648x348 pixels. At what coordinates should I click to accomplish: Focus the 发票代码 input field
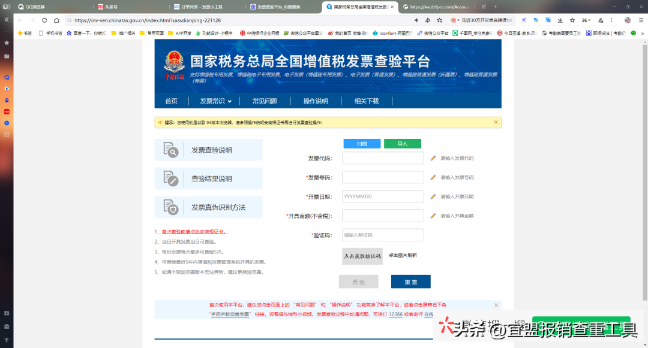(x=383, y=158)
